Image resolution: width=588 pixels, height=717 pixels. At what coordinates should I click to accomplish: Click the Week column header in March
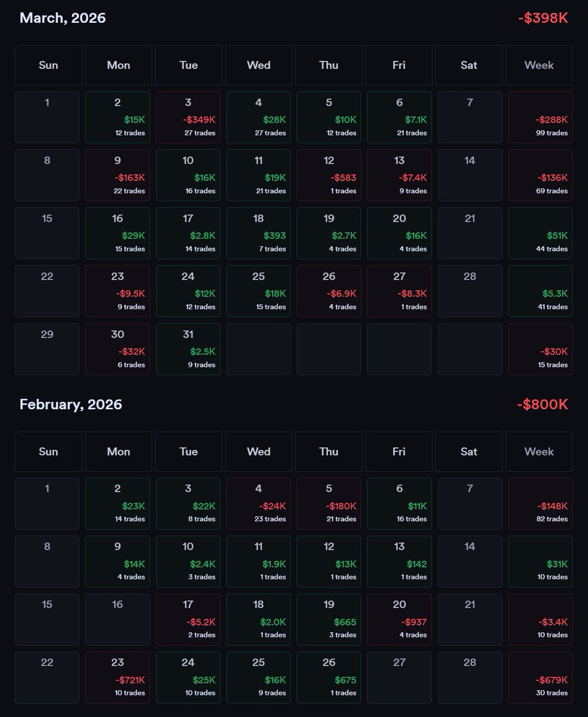pos(539,65)
